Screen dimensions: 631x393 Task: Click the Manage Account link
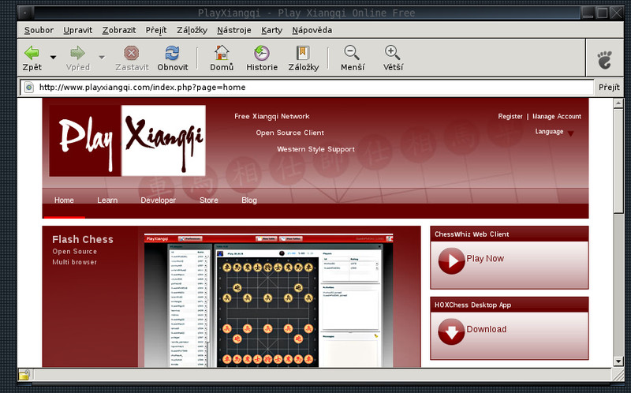point(557,117)
